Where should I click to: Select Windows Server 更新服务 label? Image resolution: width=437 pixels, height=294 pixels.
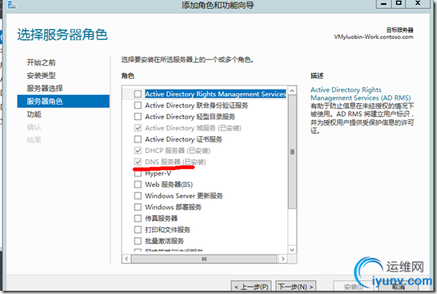pyautogui.click(x=184, y=196)
